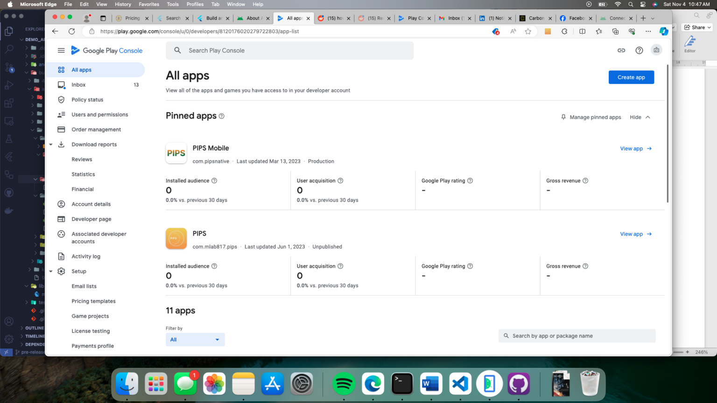Open the Filter by All dropdown
This screenshot has width=717, height=403.
click(x=195, y=340)
